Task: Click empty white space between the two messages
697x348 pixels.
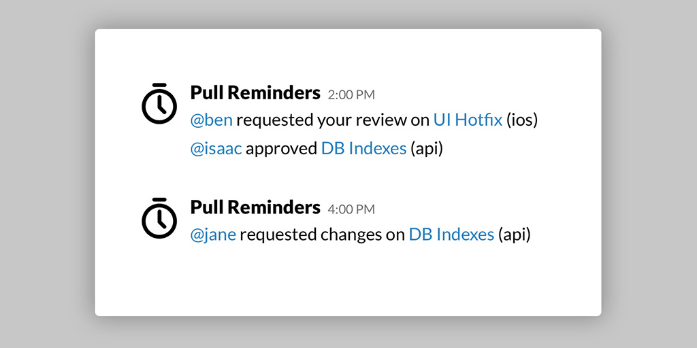Action: point(340,177)
